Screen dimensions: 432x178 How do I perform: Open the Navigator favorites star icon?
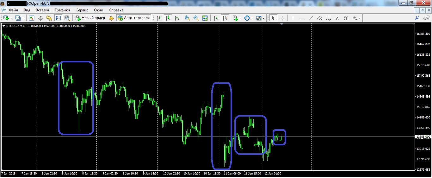click(49, 18)
